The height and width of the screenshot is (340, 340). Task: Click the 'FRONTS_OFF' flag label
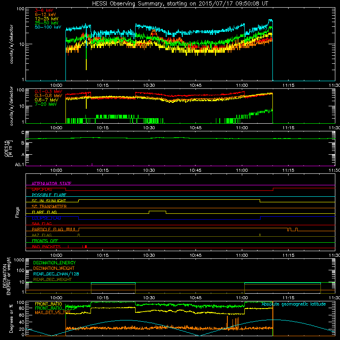pyautogui.click(x=45, y=241)
